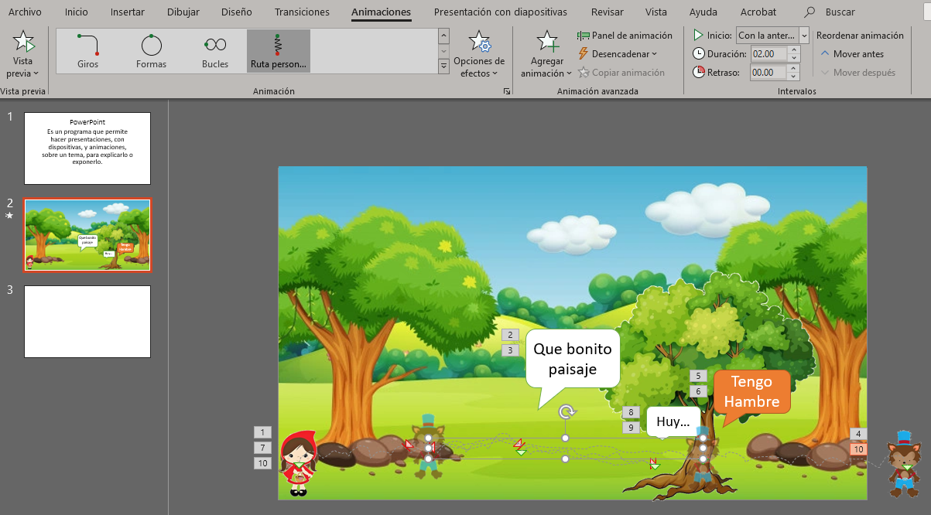Screen dimensions: 931x515
Task: Toggle the Panel de animación
Action: [x=625, y=36]
